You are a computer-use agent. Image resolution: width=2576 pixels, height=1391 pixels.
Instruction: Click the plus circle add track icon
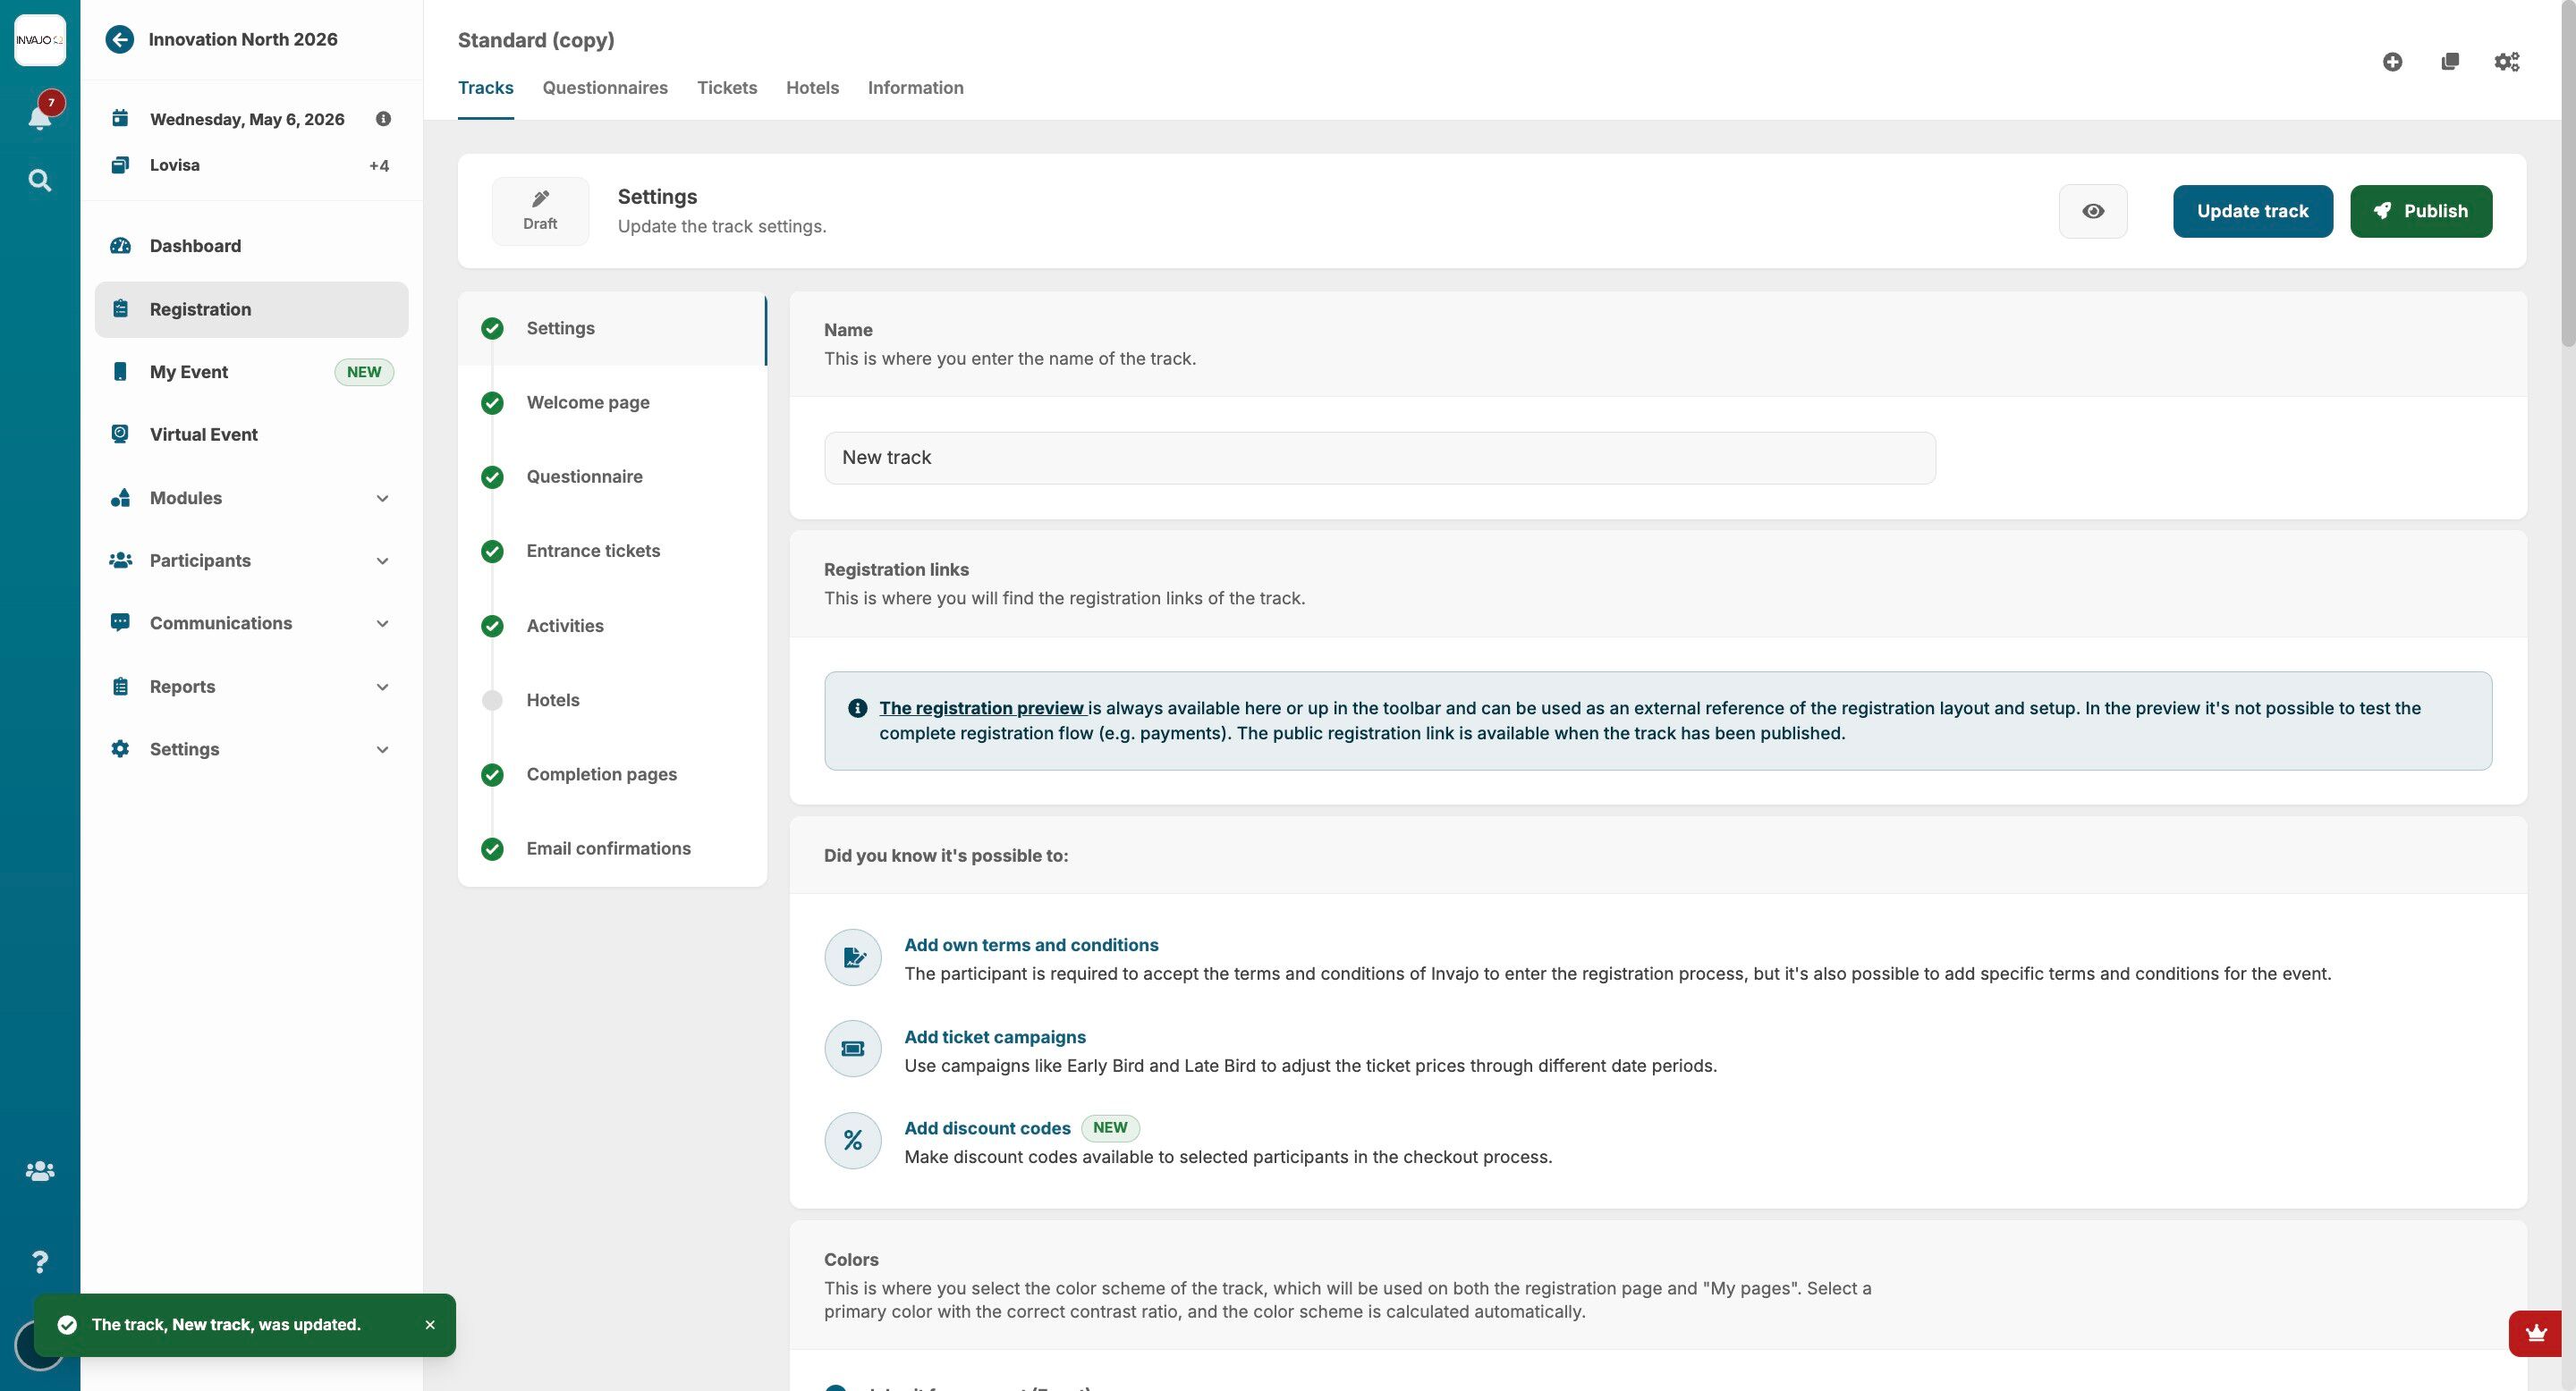[2392, 62]
